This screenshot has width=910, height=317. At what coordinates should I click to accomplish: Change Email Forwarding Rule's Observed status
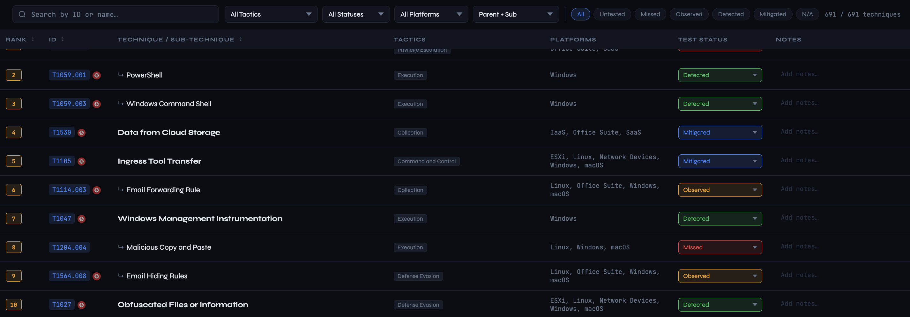[x=720, y=190]
